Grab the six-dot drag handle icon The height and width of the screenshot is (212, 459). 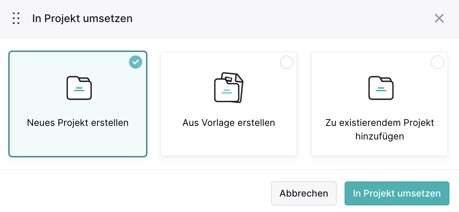pyautogui.click(x=16, y=18)
